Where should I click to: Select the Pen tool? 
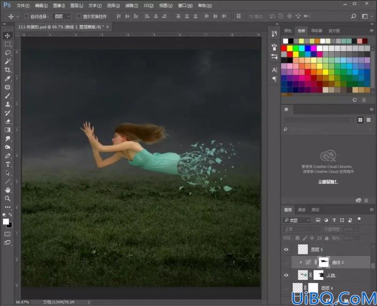click(x=7, y=156)
